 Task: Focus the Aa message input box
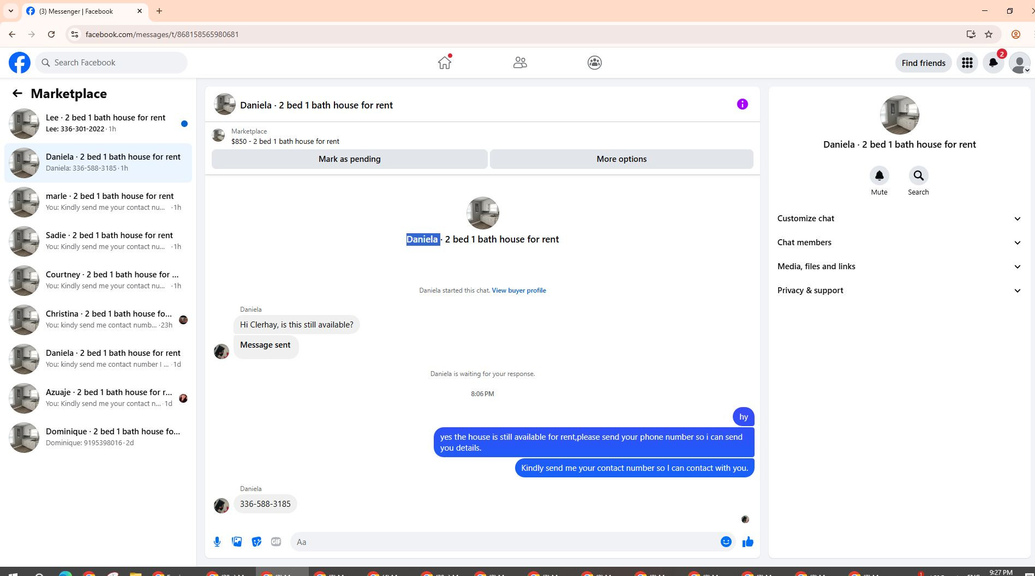(x=505, y=542)
